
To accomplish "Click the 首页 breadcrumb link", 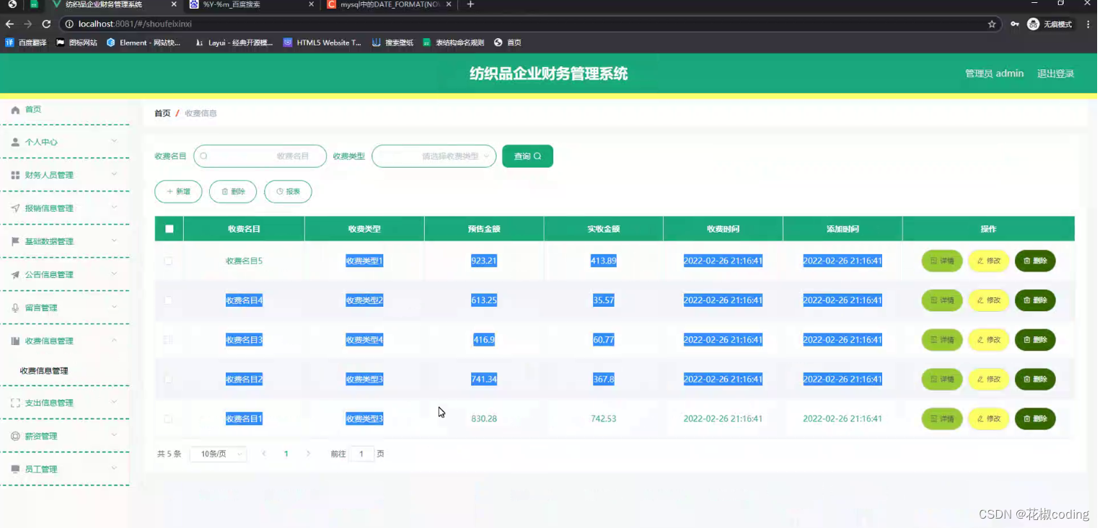I will point(162,113).
